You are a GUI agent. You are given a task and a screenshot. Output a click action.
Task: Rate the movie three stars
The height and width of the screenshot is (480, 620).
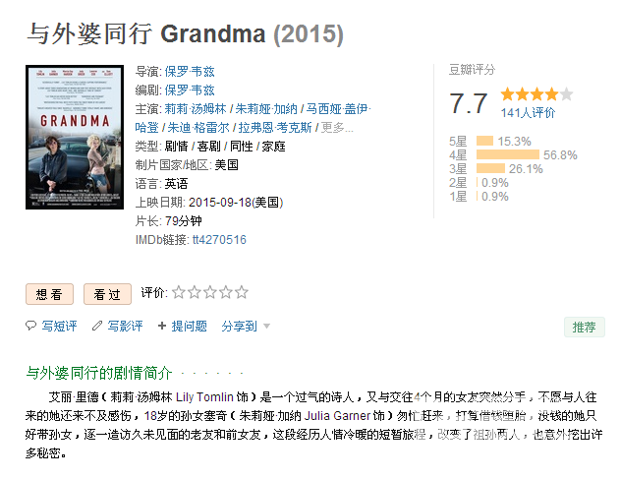(210, 292)
